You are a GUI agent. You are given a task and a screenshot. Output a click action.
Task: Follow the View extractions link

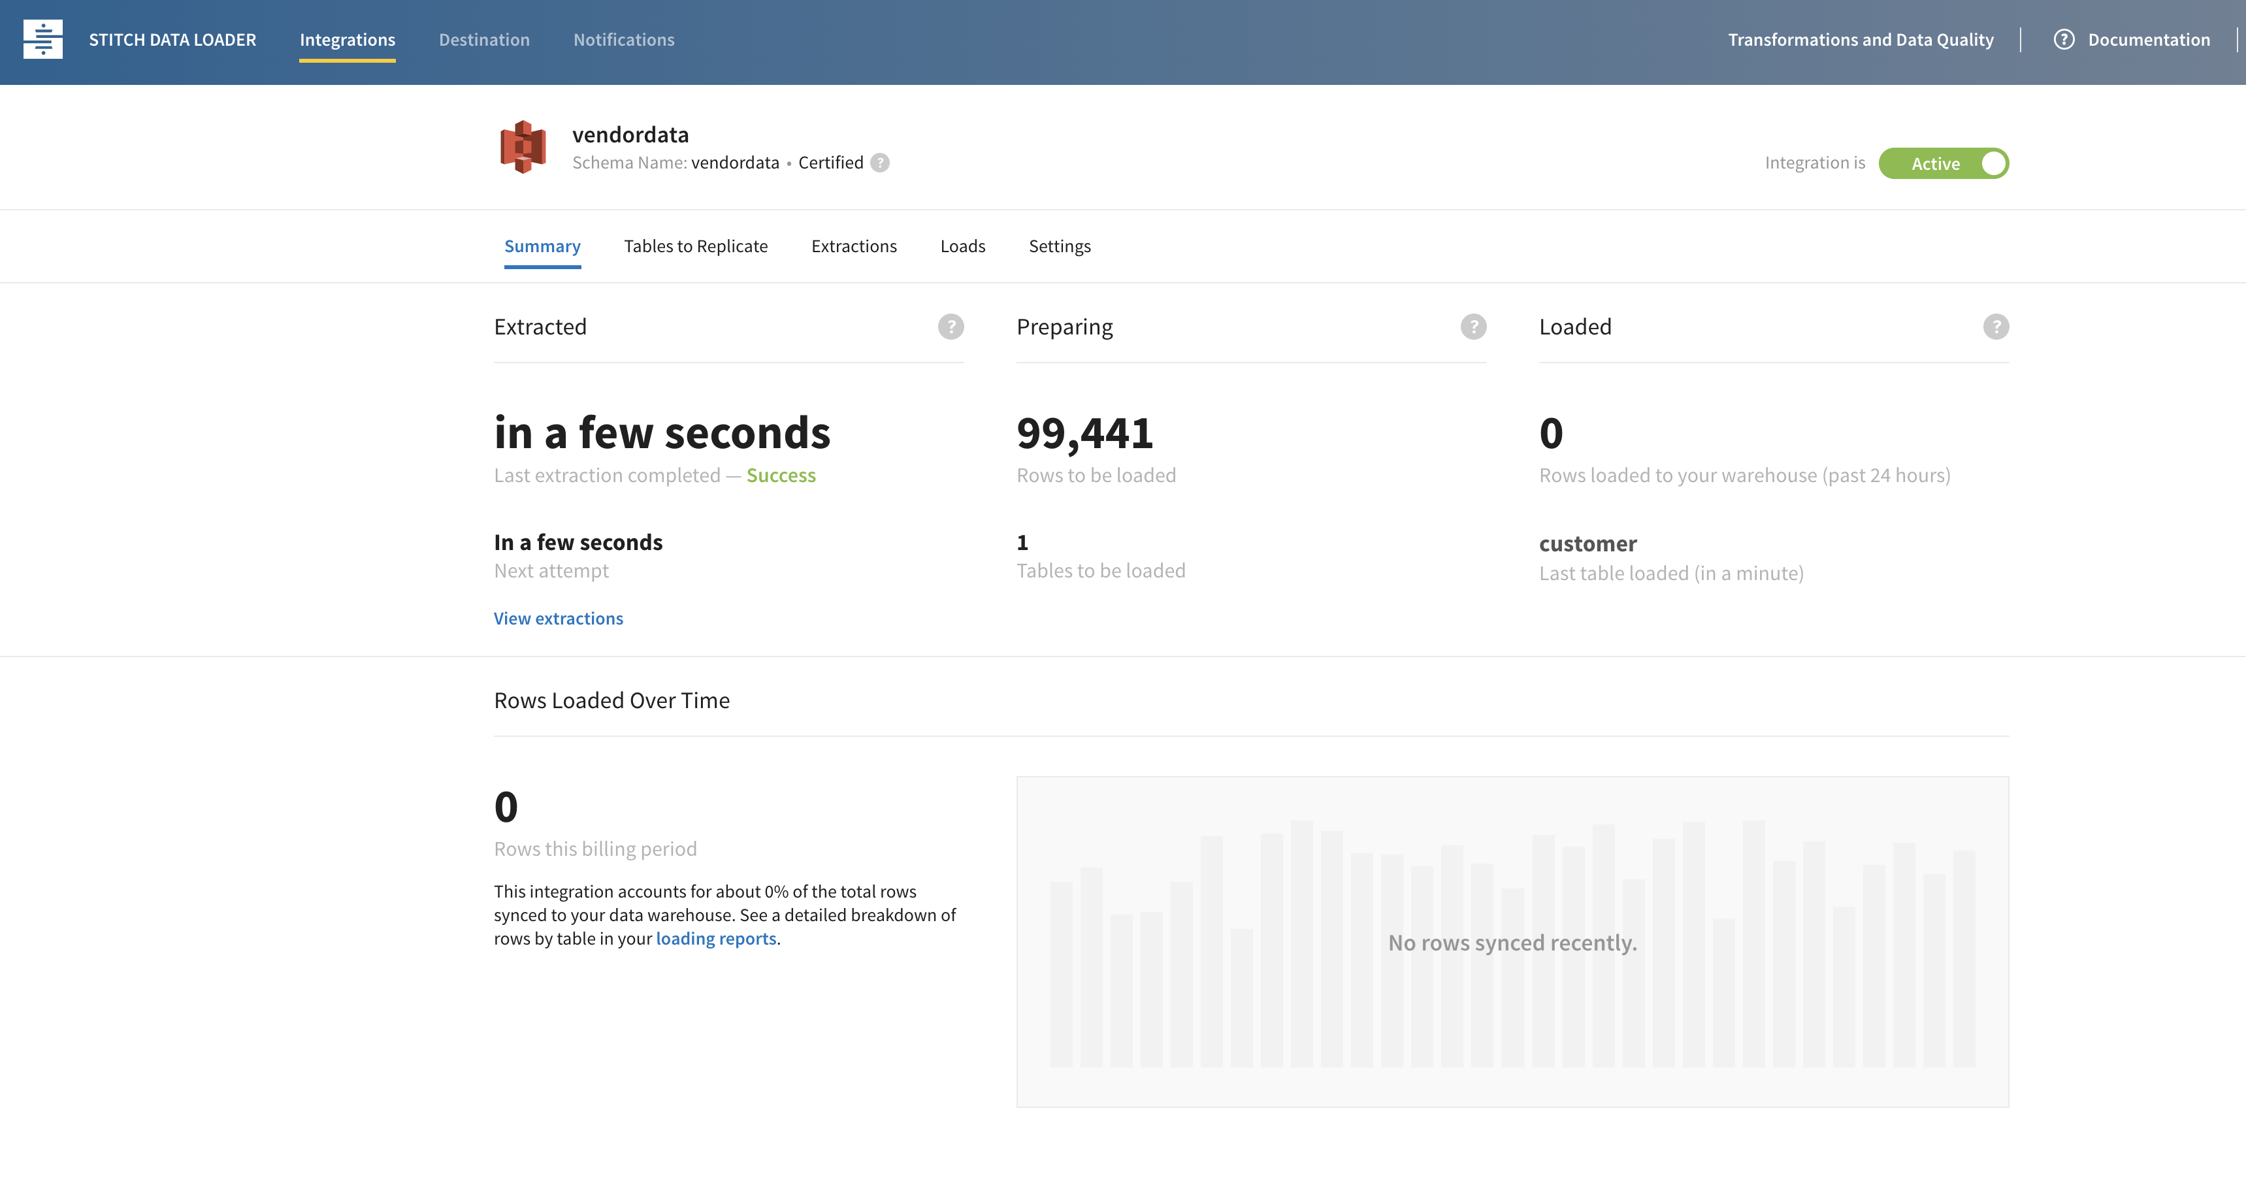(558, 619)
